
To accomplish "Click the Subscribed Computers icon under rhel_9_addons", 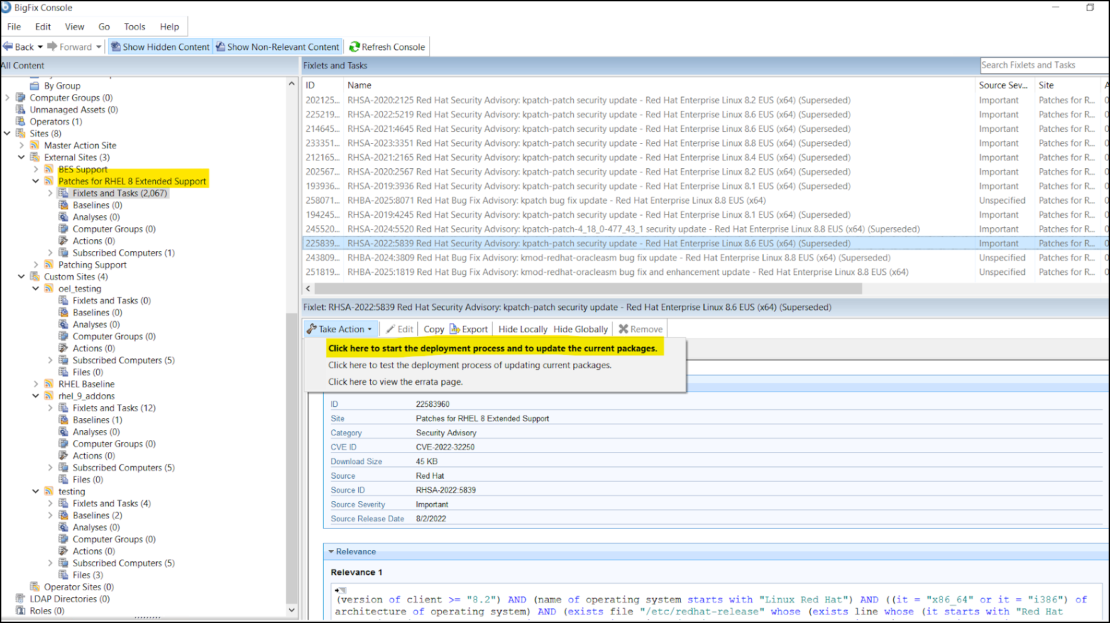I will coord(63,467).
